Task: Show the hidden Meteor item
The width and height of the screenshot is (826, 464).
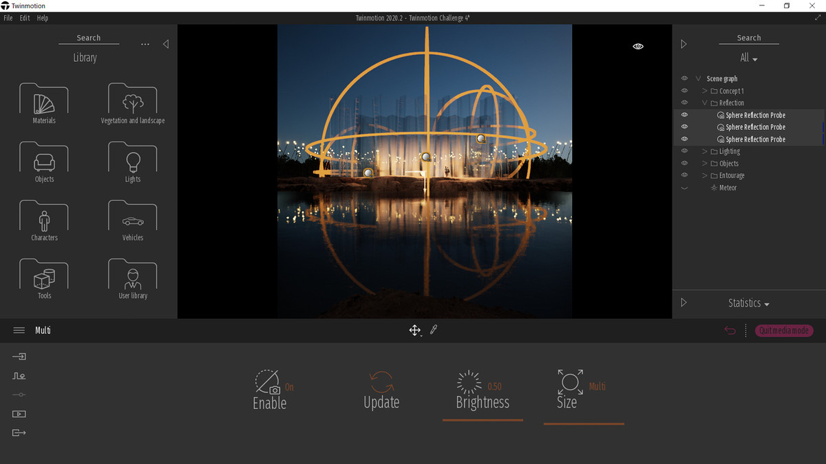Action: tap(684, 188)
